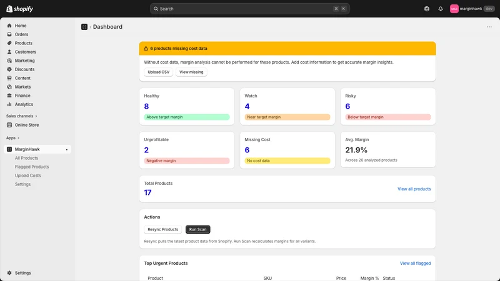Click the Above target margin badge
The image size is (500, 281).
point(186,117)
